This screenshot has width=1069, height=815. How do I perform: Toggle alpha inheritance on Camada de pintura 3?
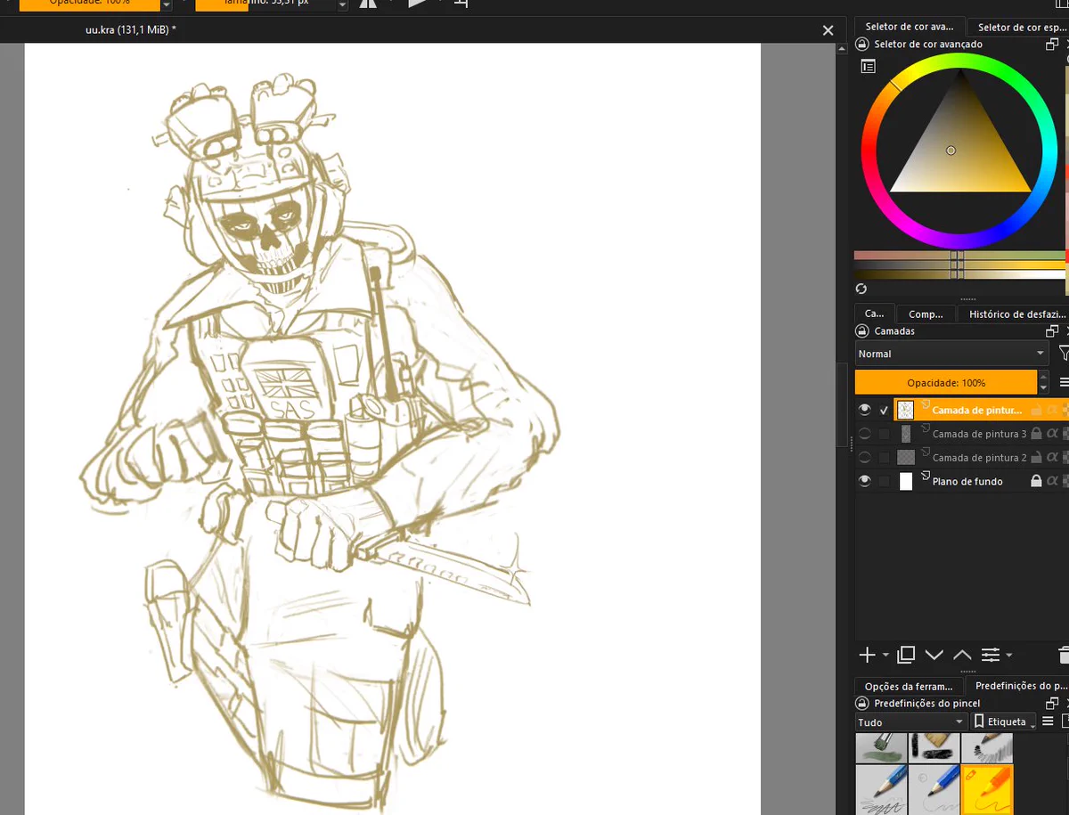[1052, 434]
